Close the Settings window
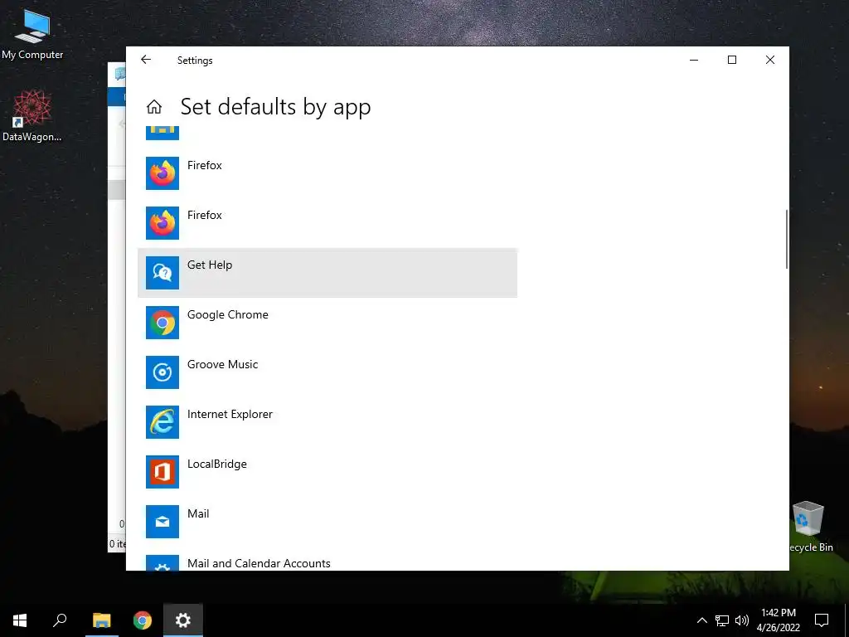Viewport: 849px width, 637px height. (x=770, y=60)
